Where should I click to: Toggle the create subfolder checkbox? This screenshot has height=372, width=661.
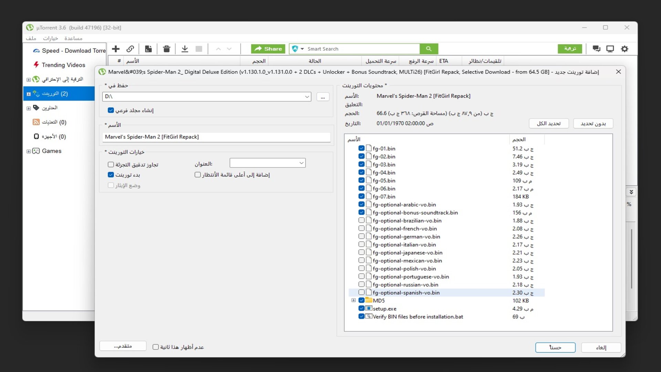pos(111,110)
